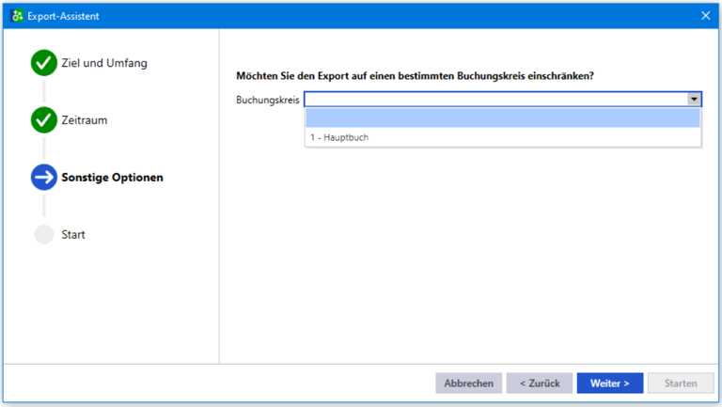Close the Export-Assistent dialog
722x407 pixels.
pos(705,16)
